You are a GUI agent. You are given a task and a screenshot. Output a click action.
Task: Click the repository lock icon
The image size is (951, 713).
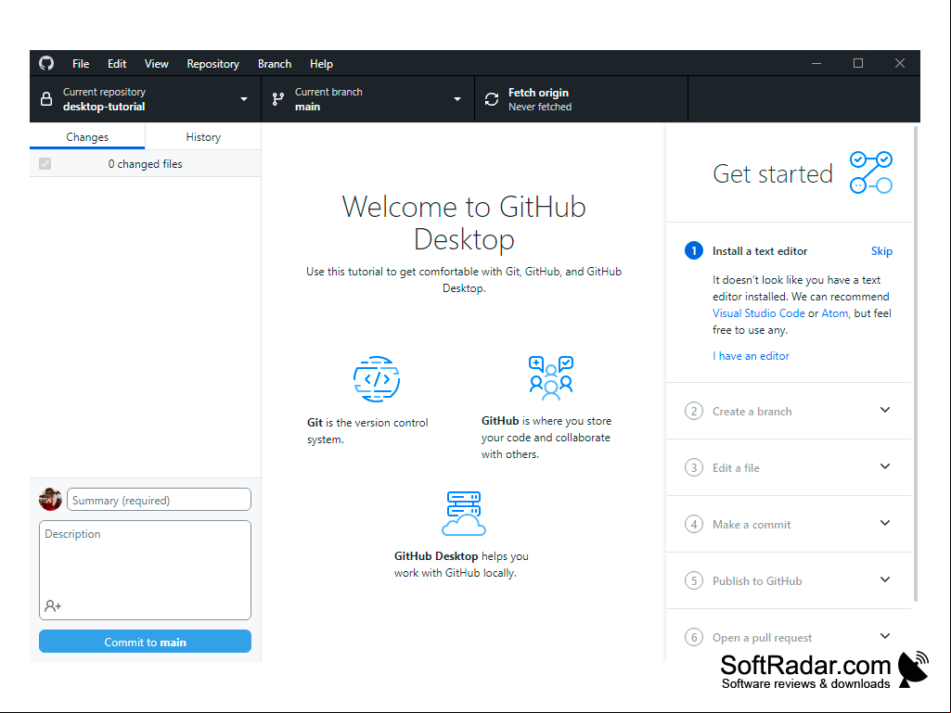46,99
